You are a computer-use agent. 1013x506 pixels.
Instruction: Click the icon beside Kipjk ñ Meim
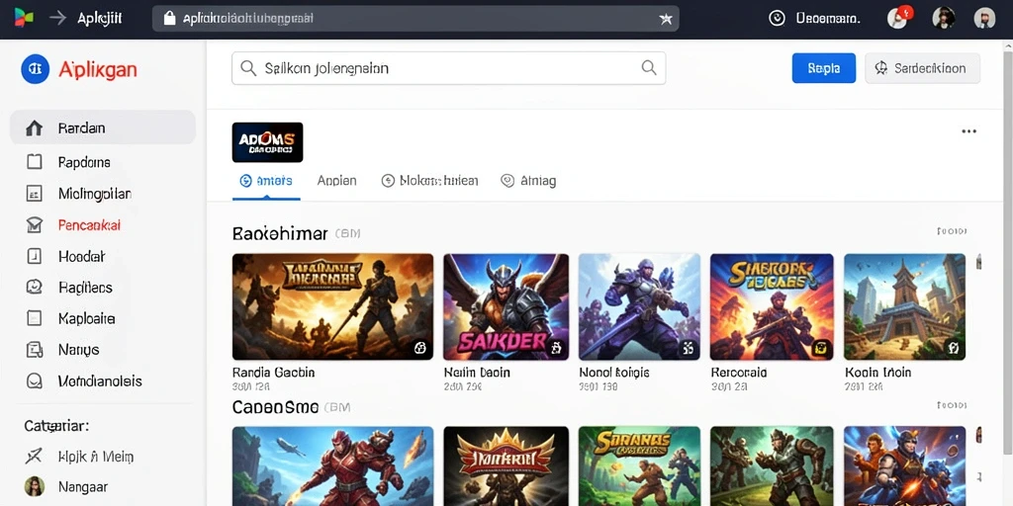(x=34, y=457)
